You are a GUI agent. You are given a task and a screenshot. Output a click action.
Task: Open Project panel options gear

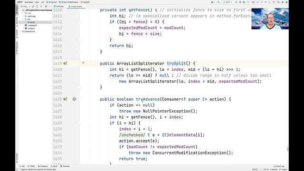pos(46,6)
